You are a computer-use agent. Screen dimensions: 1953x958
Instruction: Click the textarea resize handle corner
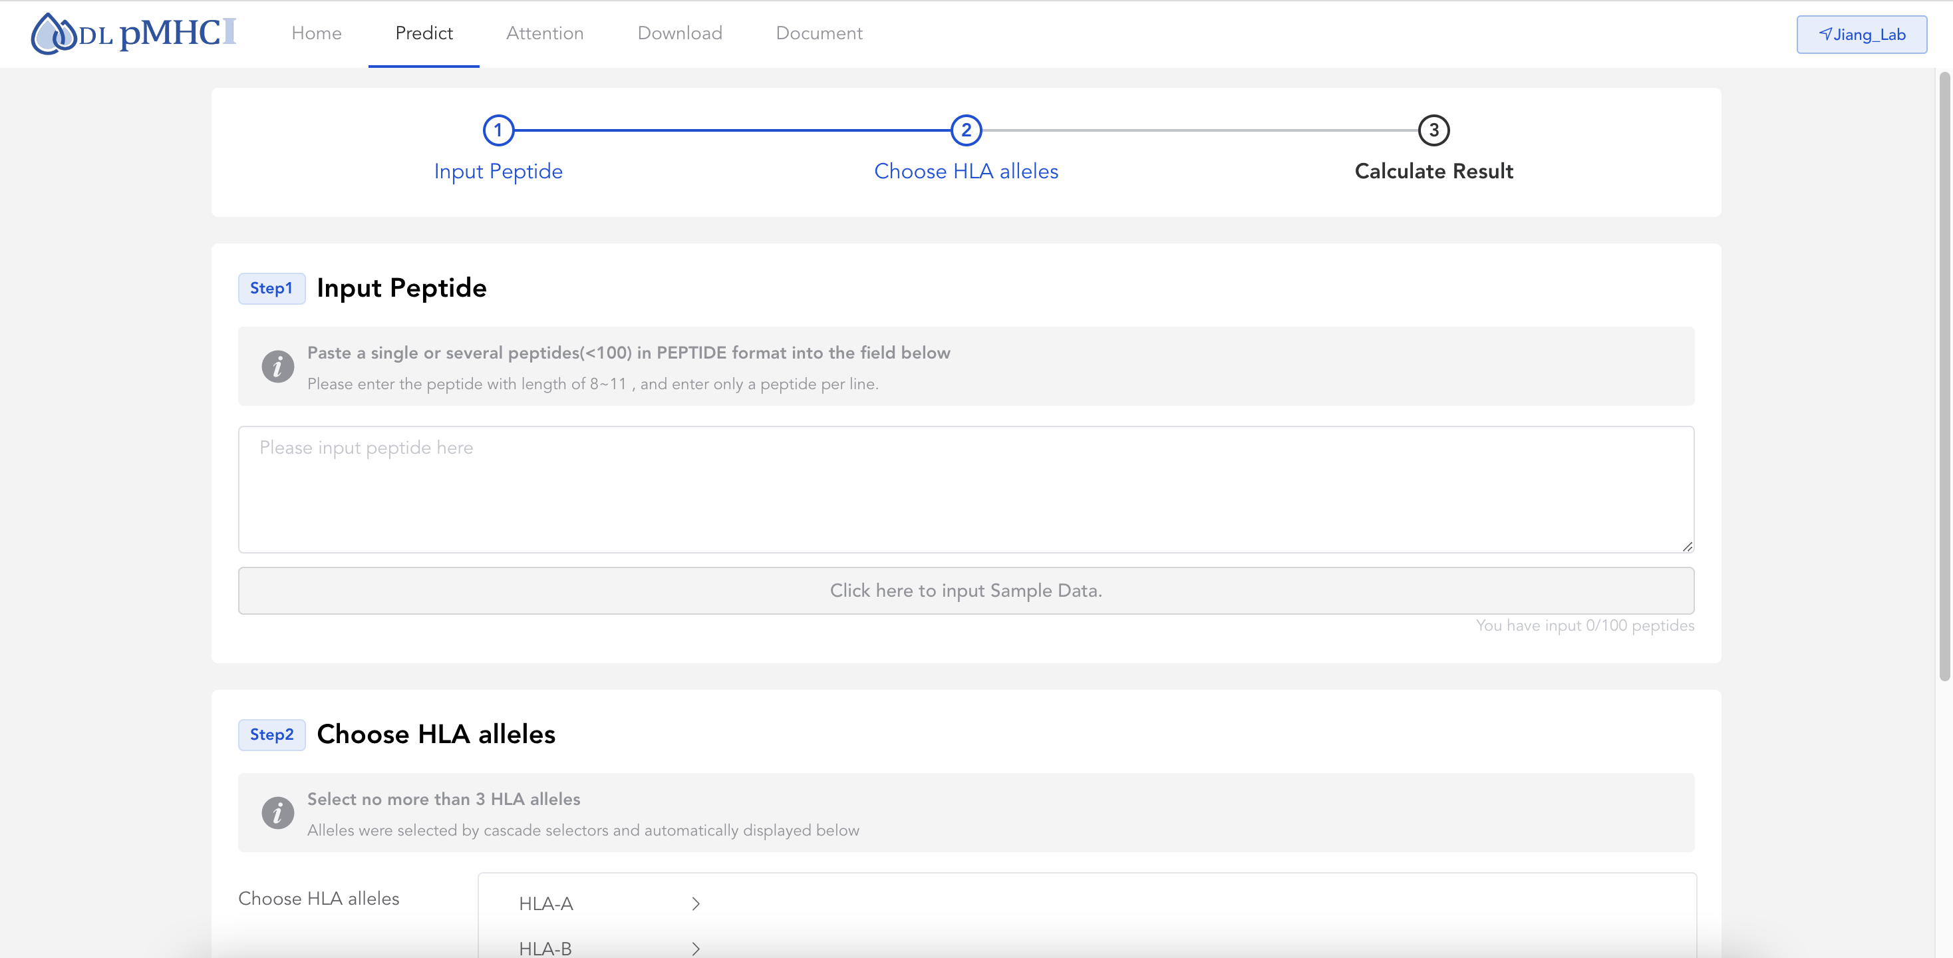pos(1687,546)
